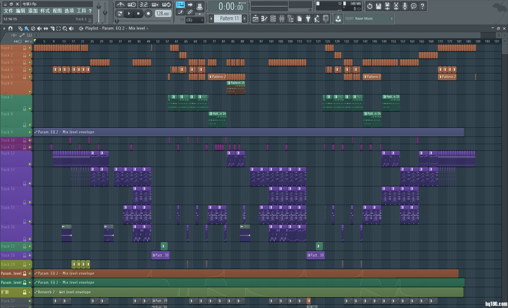Mute Track 1 with its green dot
This screenshot has height=308, width=508.
[30, 48]
